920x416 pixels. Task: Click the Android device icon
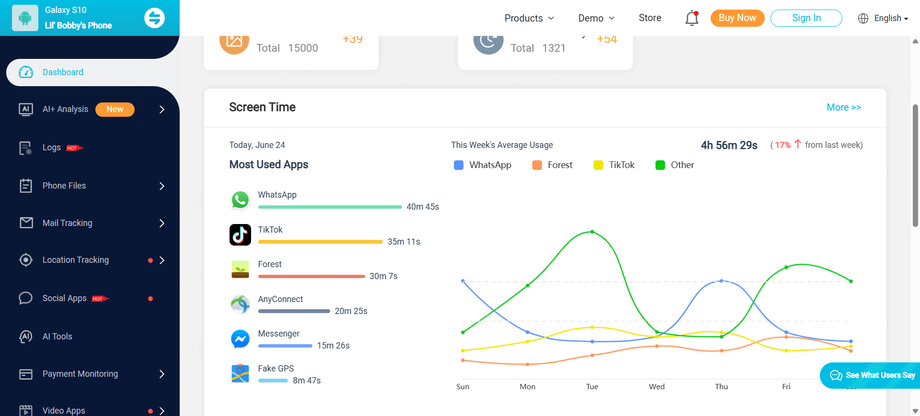(25, 18)
